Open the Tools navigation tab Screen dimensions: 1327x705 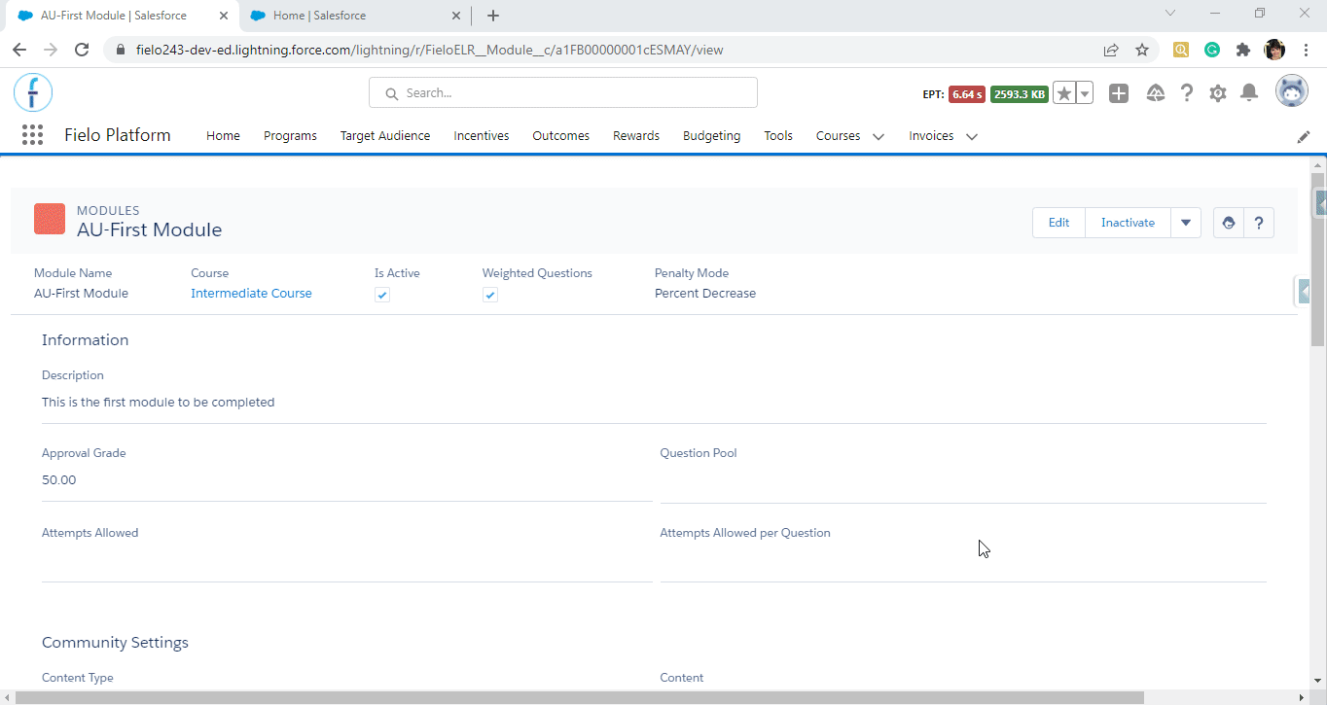pos(778,136)
